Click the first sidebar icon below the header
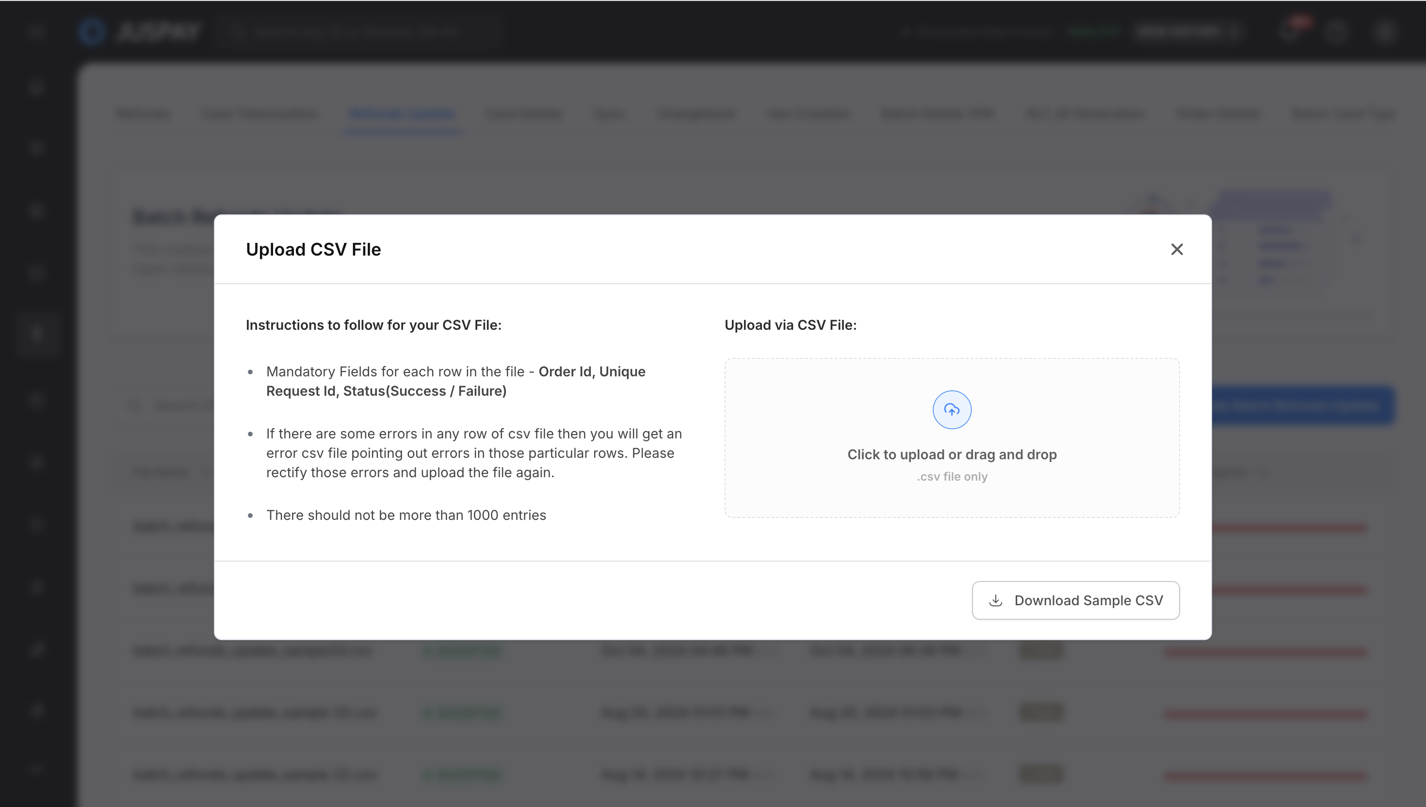The image size is (1426, 807). click(36, 88)
